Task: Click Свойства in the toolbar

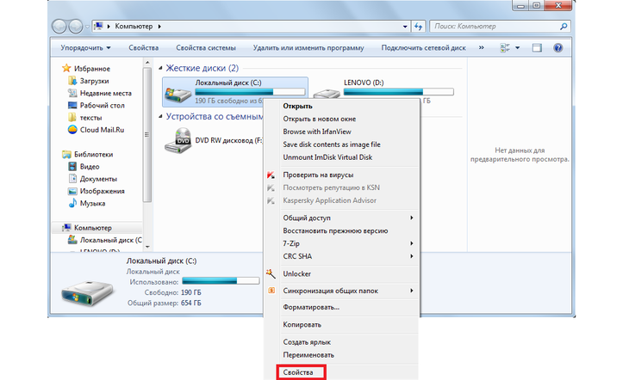Action: tap(144, 48)
